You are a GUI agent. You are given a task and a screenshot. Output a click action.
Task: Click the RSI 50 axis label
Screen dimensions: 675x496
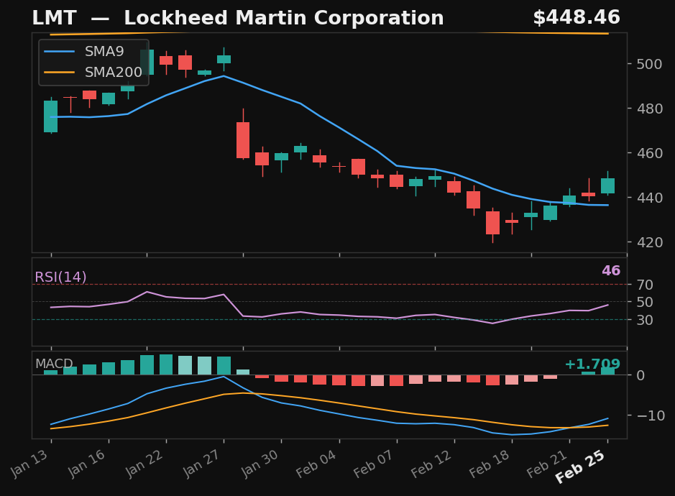coord(646,302)
